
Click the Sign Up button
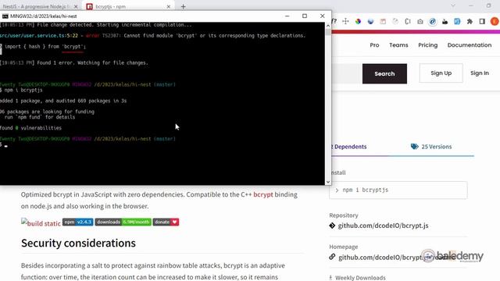click(441, 73)
